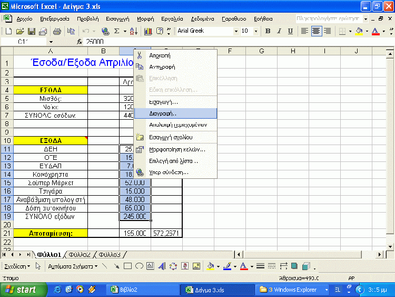
Task: Expand the font size 10 dropdown
Action: tap(255, 31)
